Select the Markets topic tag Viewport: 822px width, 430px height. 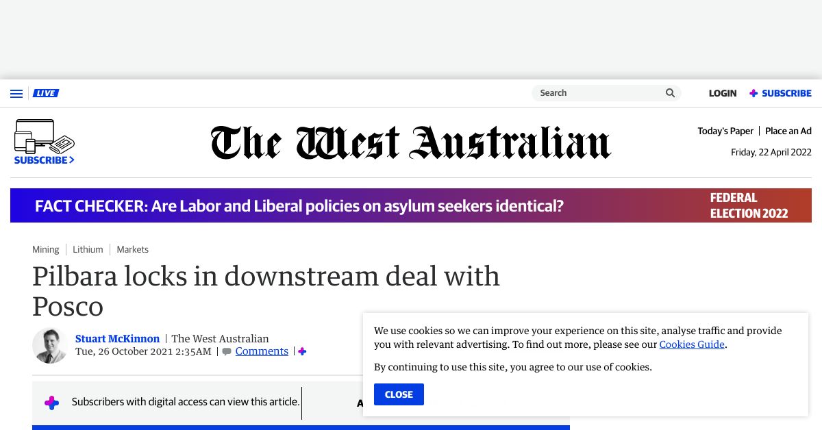(x=132, y=249)
